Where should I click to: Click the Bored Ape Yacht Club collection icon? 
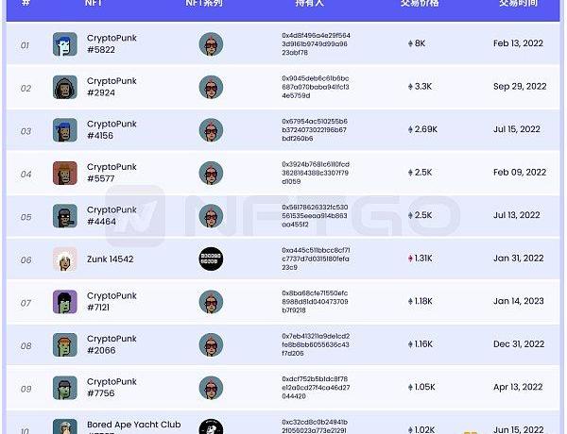pyautogui.click(x=211, y=427)
